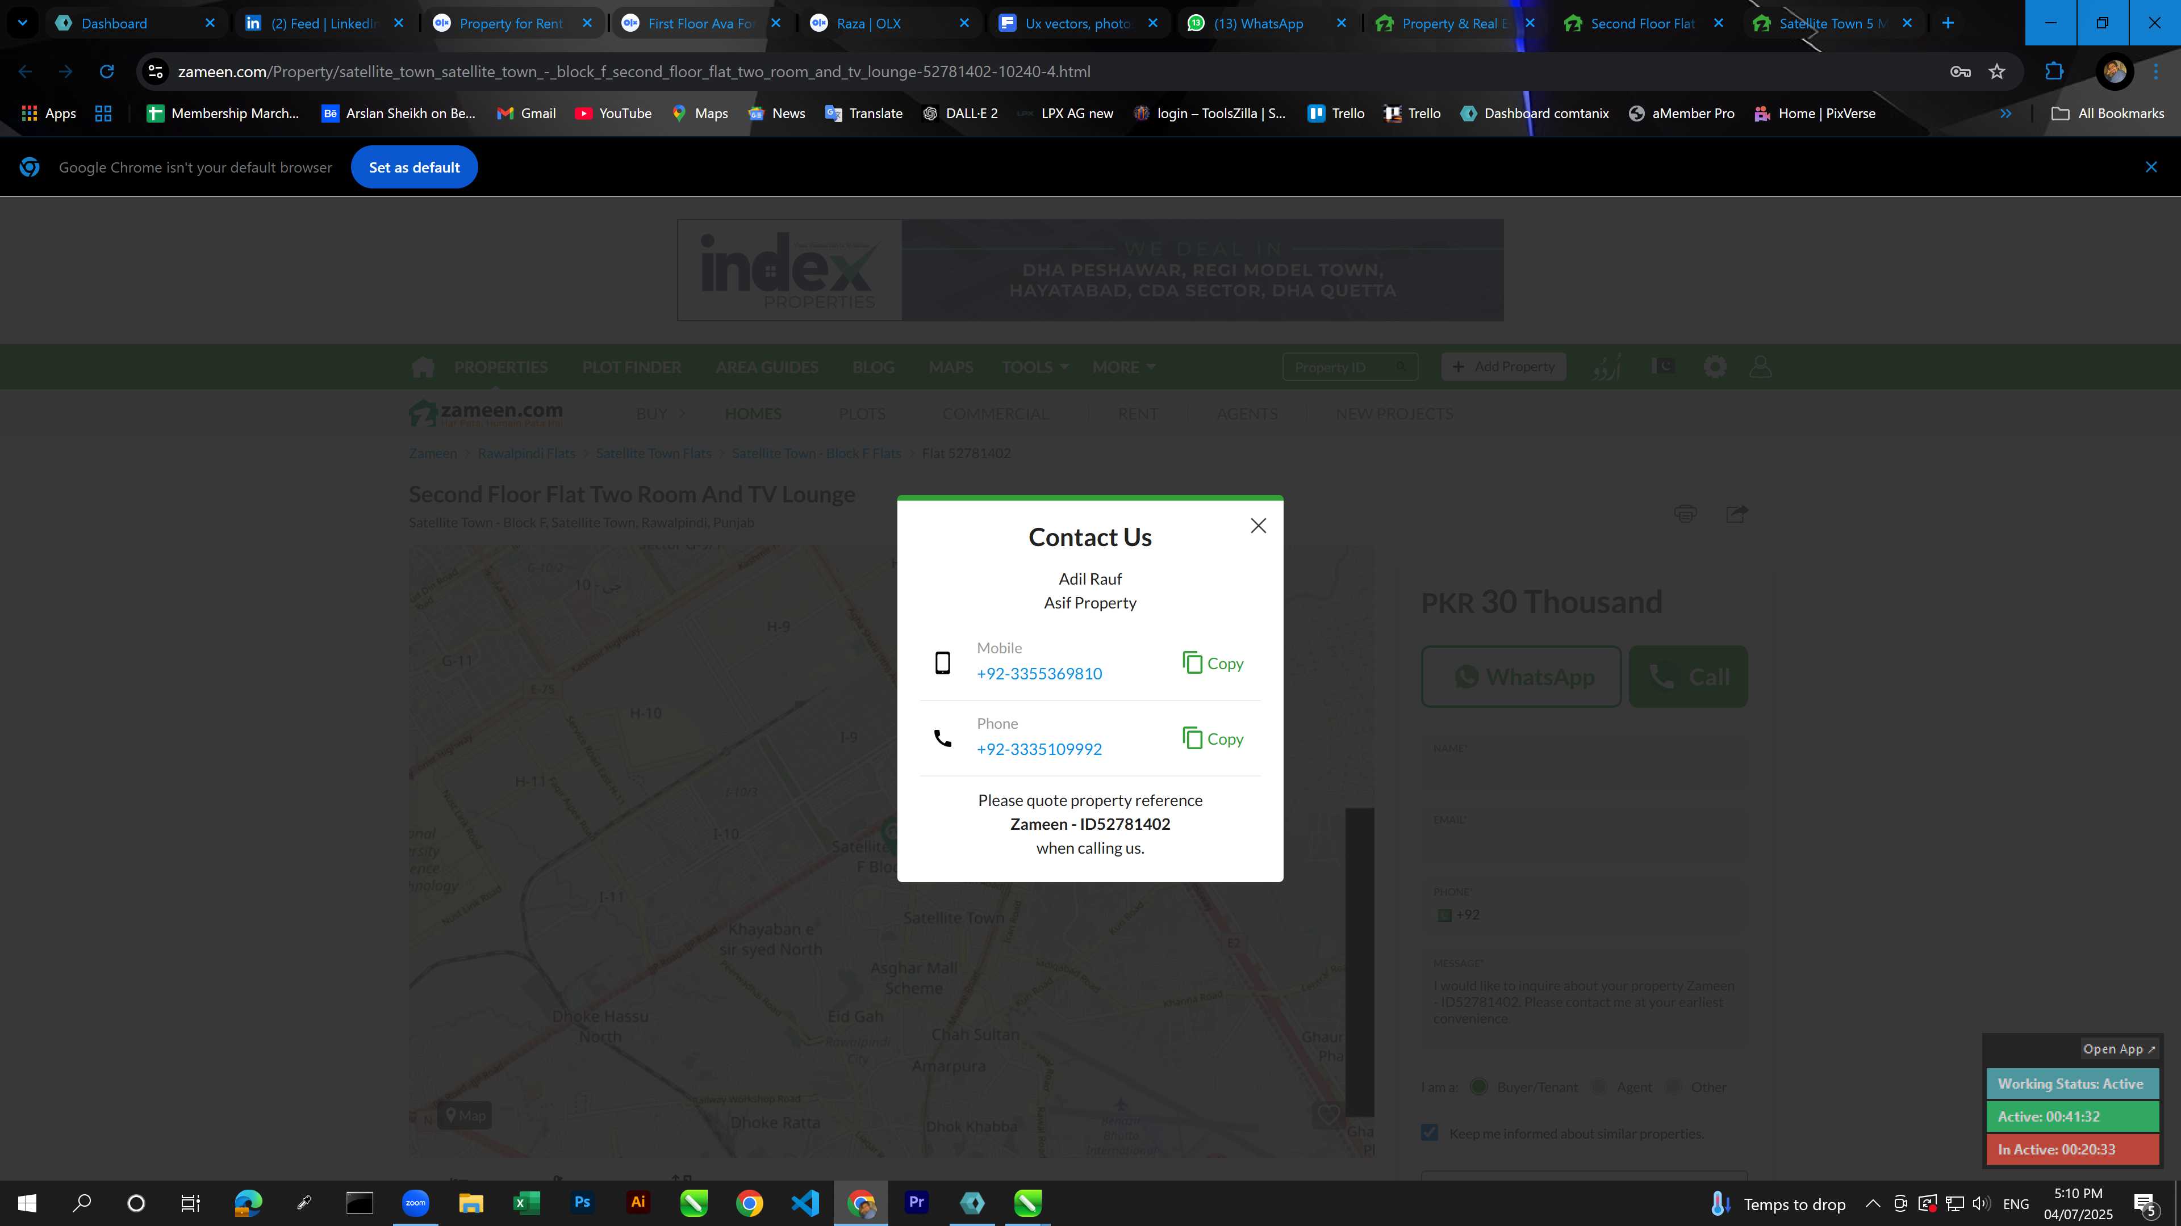2181x1226 pixels.
Task: Open a new browser tab
Action: (1948, 23)
